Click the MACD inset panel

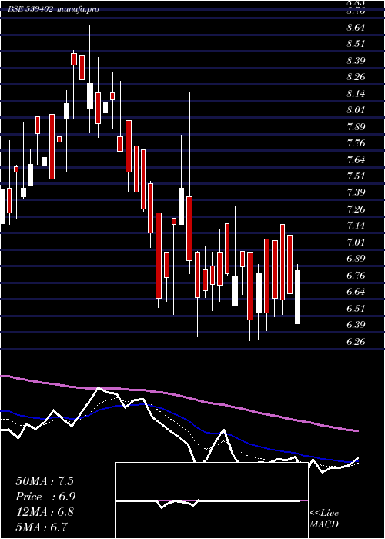[212, 500]
